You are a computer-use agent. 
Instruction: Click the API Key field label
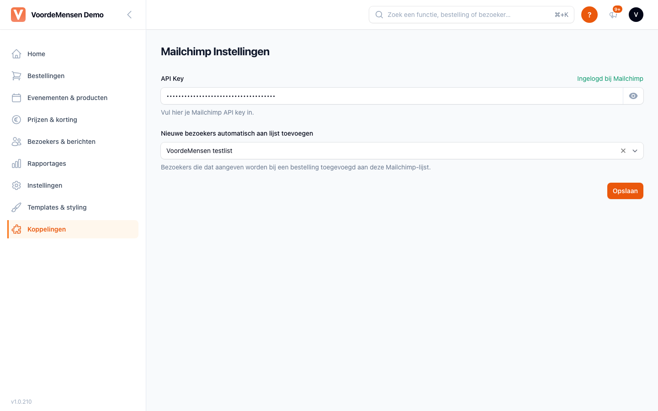click(x=172, y=79)
